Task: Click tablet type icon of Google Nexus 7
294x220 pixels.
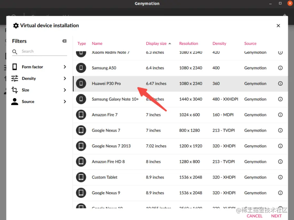Action: [x=81, y=130]
